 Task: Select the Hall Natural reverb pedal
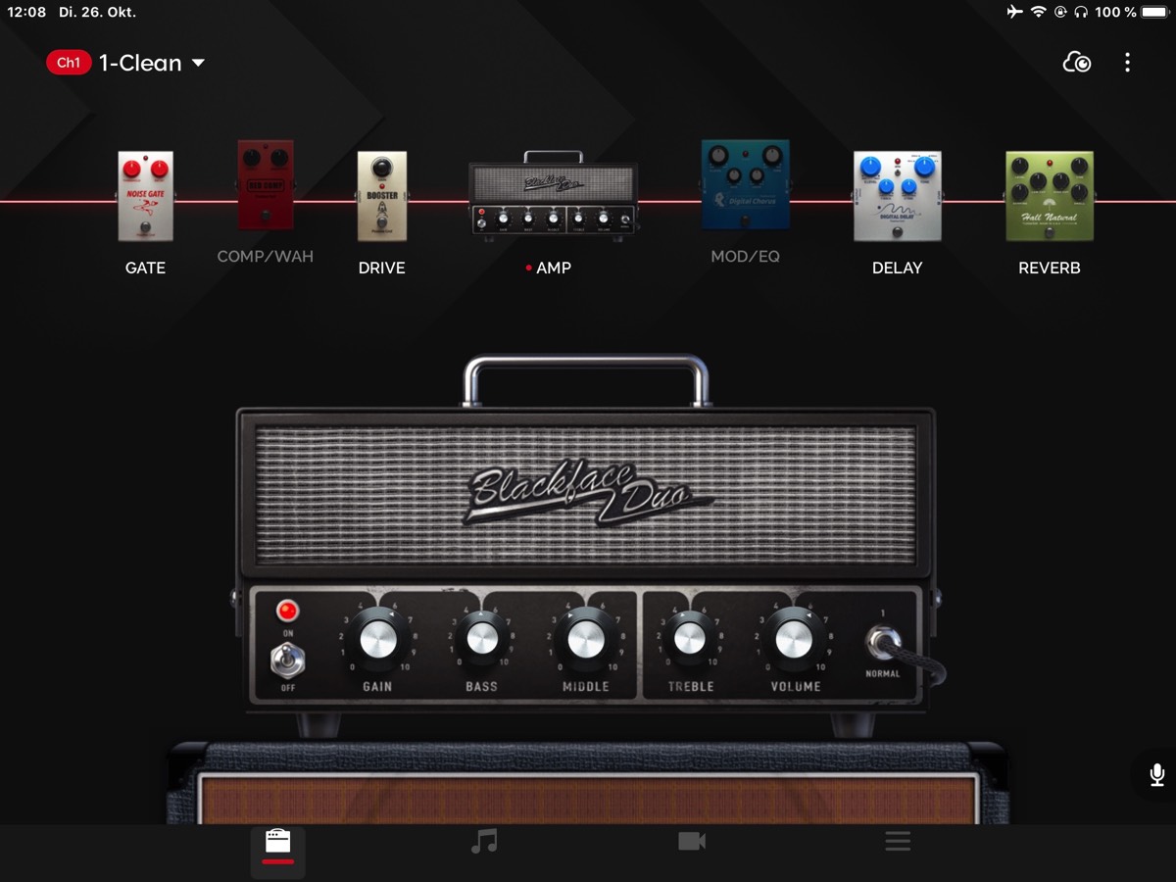pyautogui.click(x=1049, y=196)
